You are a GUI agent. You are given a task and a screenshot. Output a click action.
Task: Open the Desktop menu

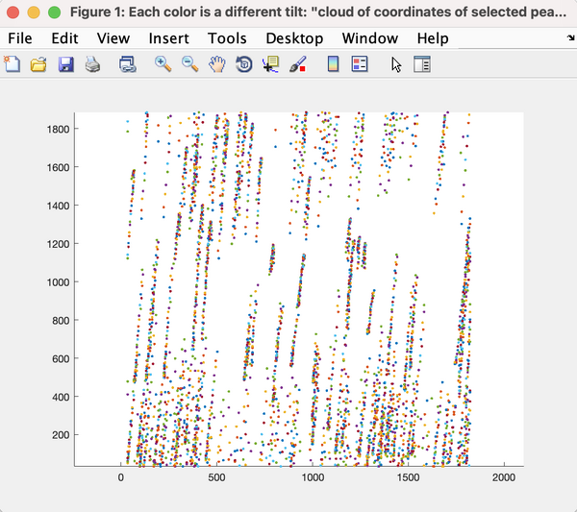295,38
